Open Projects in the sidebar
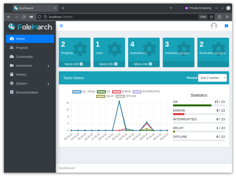Screen dimensions: 236x177 pyautogui.click(x=22, y=48)
